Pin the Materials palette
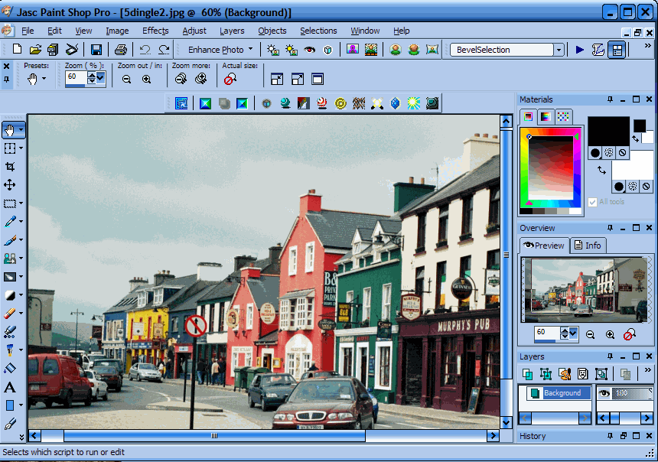Viewport: 658px width, 462px height. click(x=610, y=99)
